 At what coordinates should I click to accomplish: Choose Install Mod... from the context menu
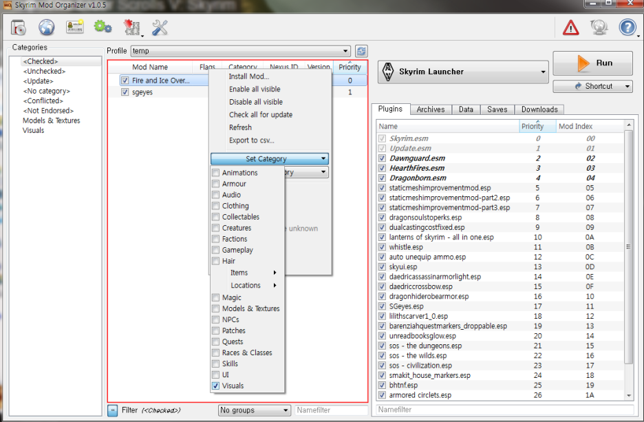click(249, 76)
